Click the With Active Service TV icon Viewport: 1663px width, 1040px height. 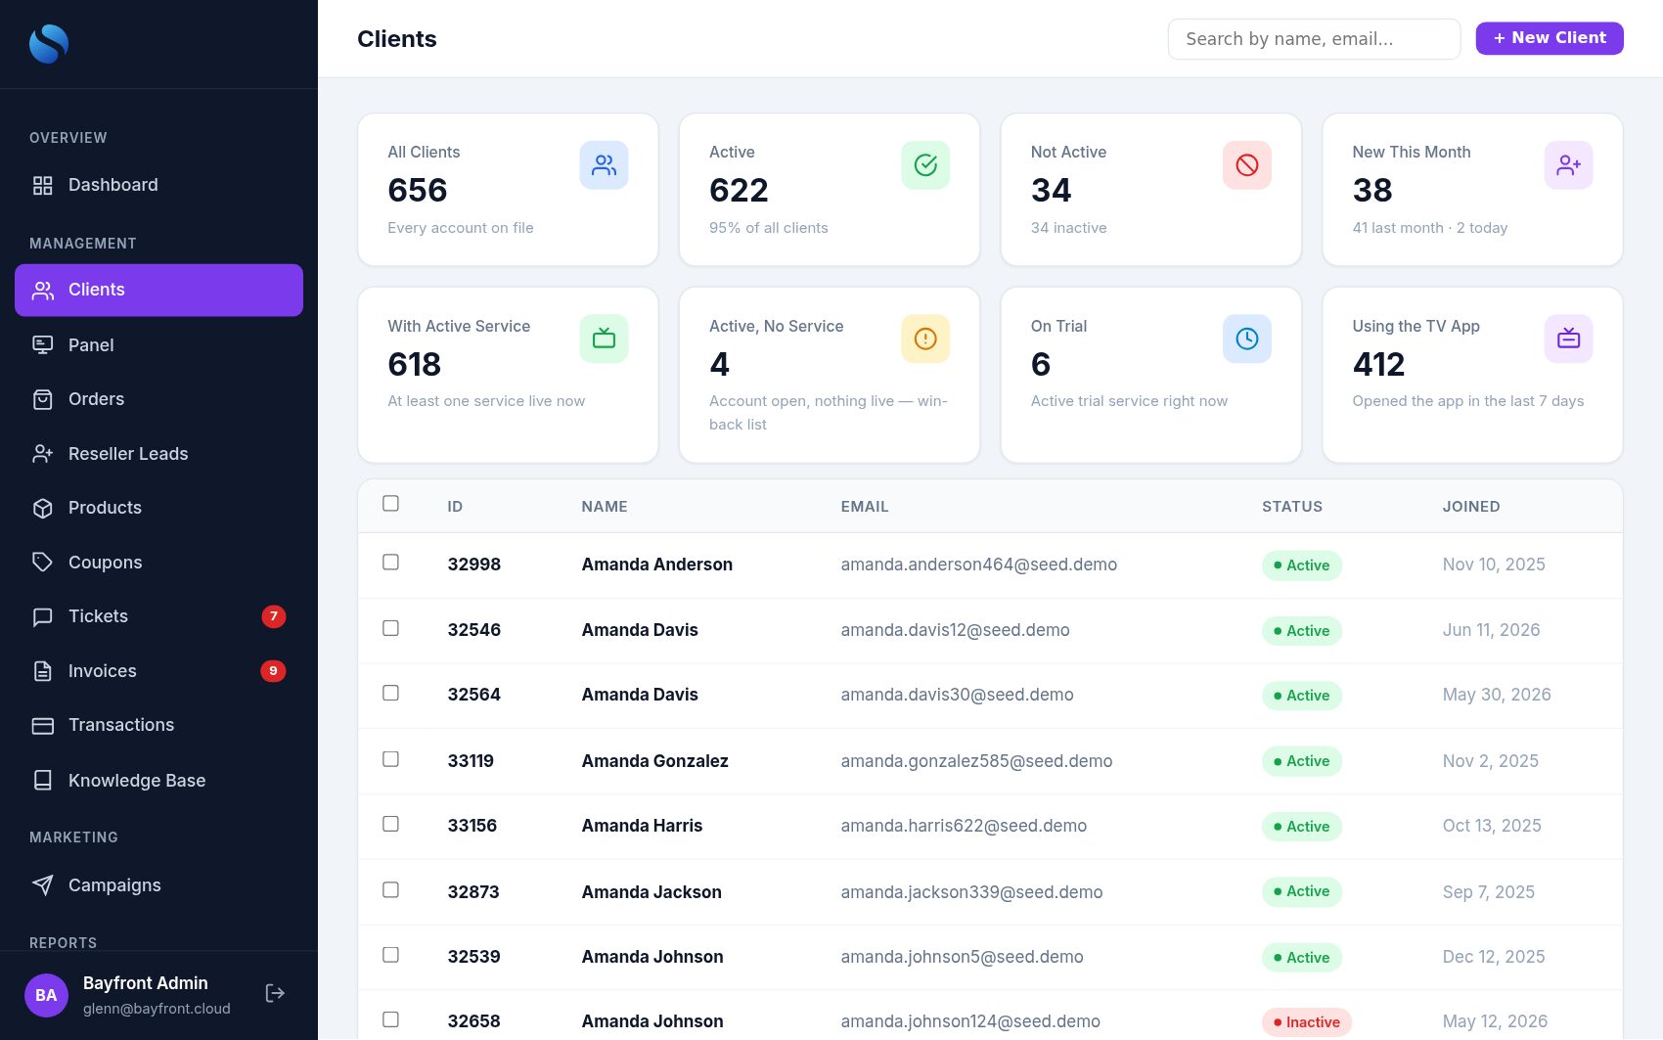point(604,339)
